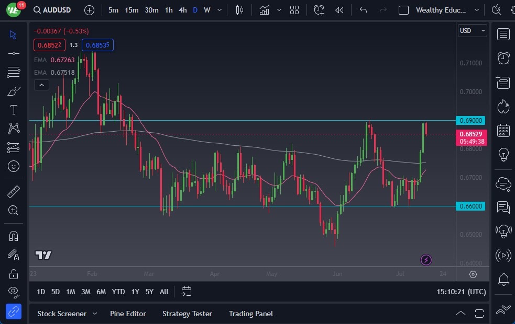Set the range to YTD
This screenshot has height=324, width=515.
pyautogui.click(x=118, y=292)
